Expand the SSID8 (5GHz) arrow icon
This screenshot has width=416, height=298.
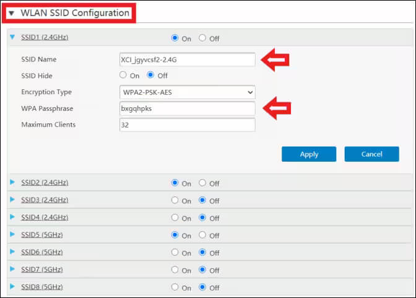tap(14, 287)
